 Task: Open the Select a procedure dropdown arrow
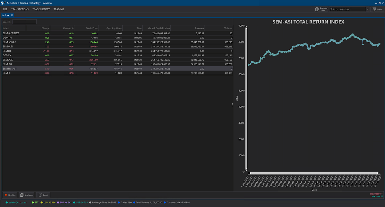pos(367,9)
